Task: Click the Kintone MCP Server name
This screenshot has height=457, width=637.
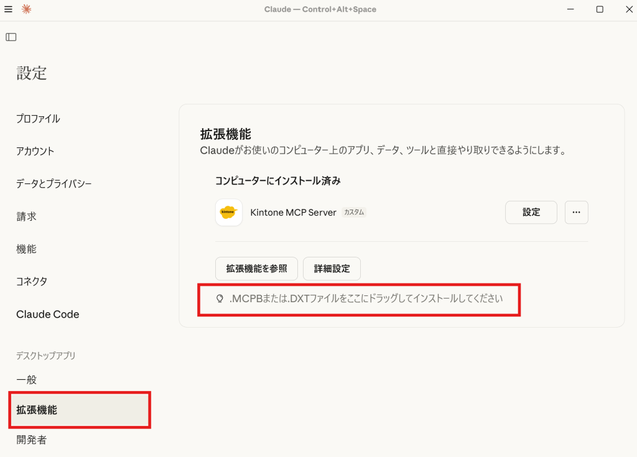Action: pyautogui.click(x=294, y=213)
